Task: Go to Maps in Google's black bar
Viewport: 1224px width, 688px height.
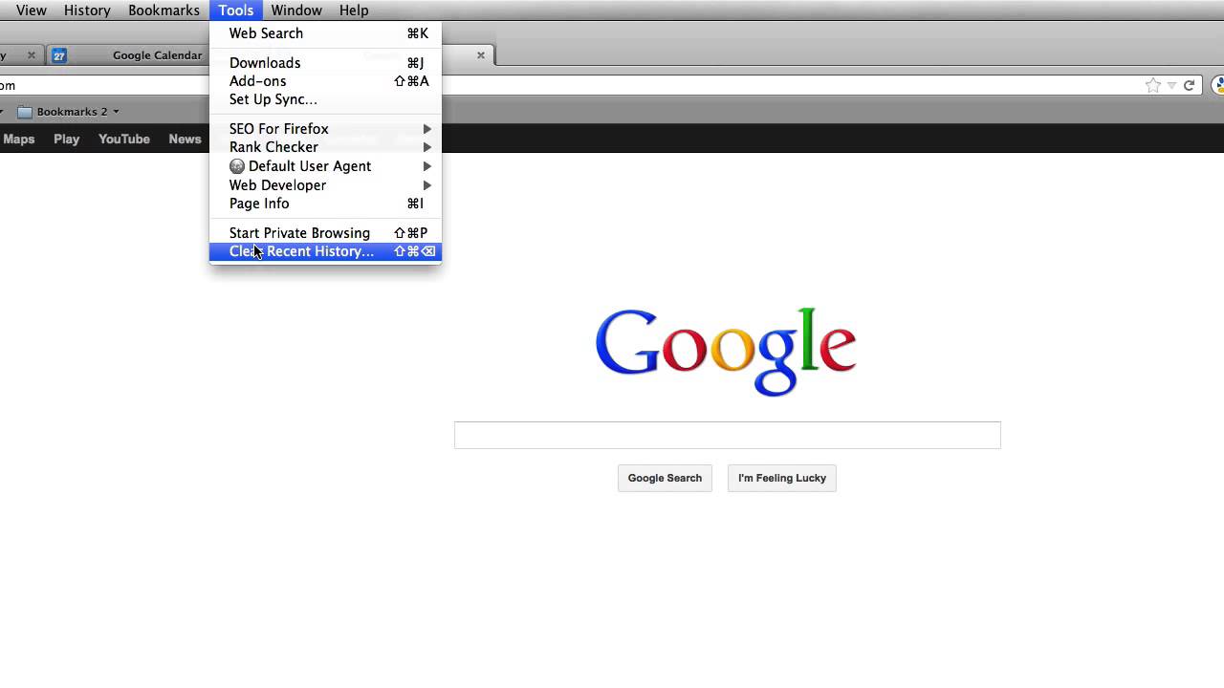Action: [19, 140]
